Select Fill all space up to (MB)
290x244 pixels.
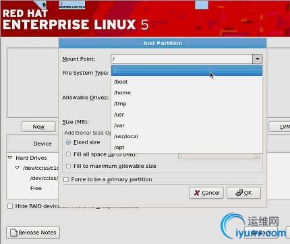68,154
